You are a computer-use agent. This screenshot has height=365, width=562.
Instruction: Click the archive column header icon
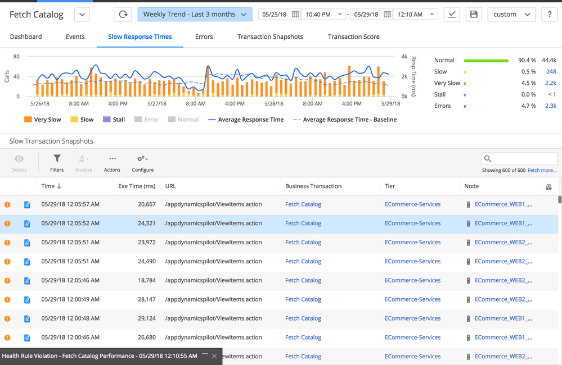[x=548, y=186]
